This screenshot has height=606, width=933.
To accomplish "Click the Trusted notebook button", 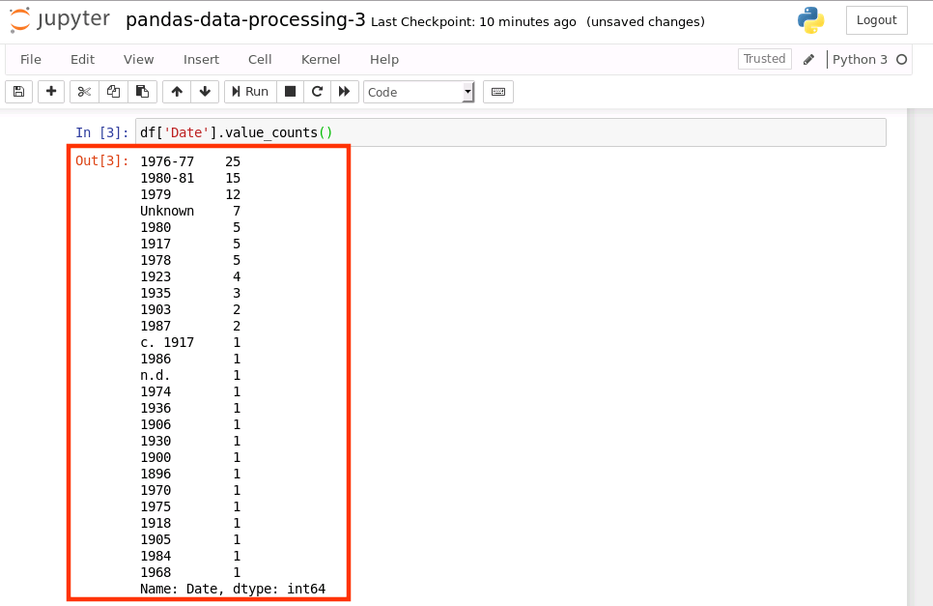I will 765,59.
